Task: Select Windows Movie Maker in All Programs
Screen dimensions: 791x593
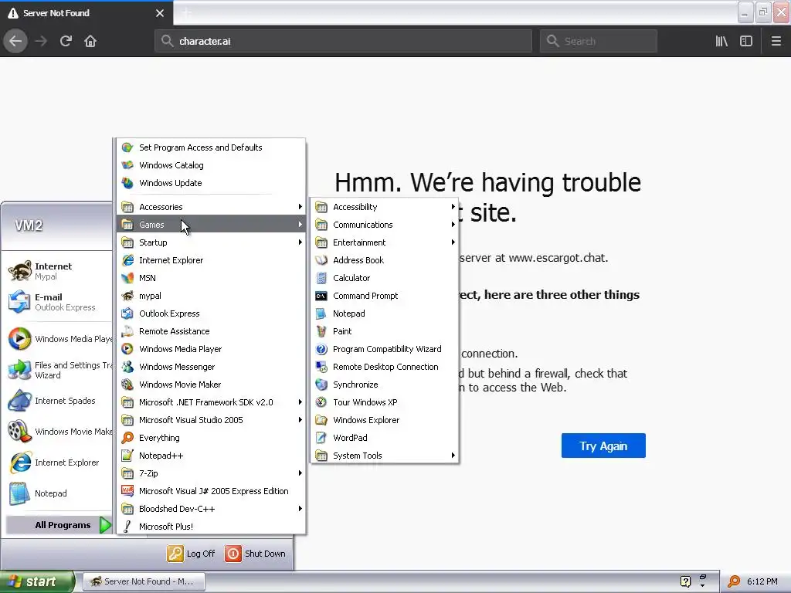Action: [x=211, y=385]
